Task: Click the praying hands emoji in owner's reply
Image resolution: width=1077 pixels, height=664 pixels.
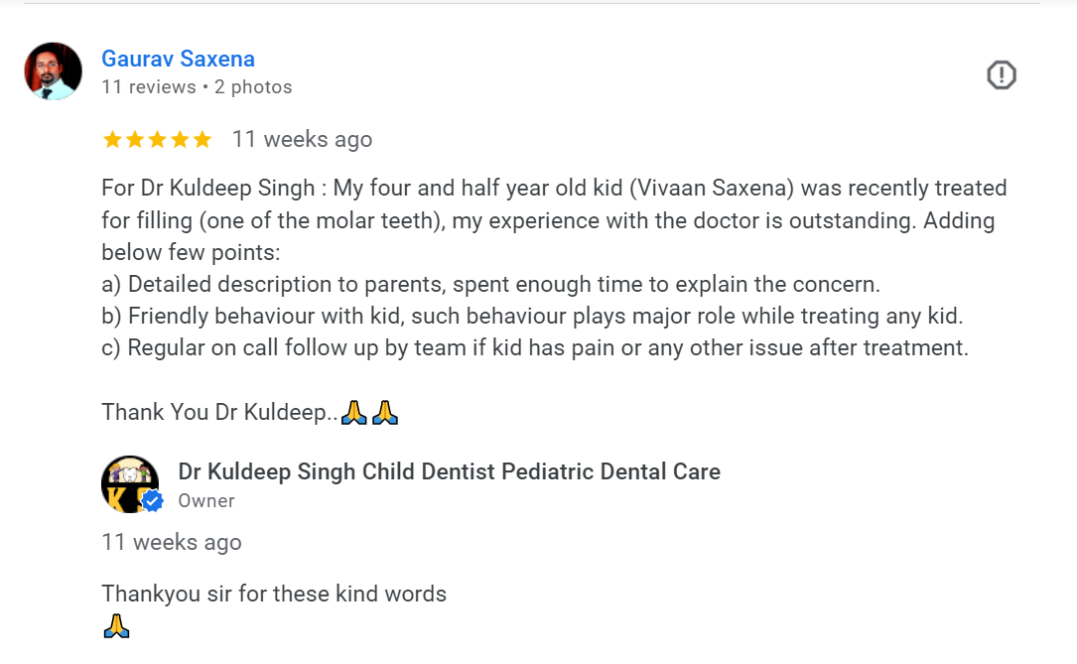Action: tap(116, 626)
